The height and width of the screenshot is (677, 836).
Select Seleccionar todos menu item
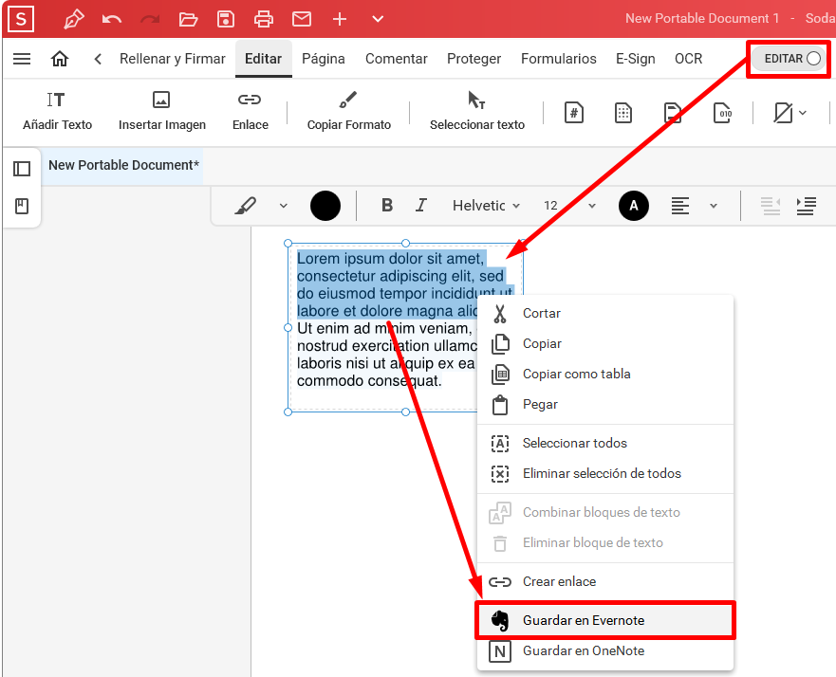pos(605,443)
